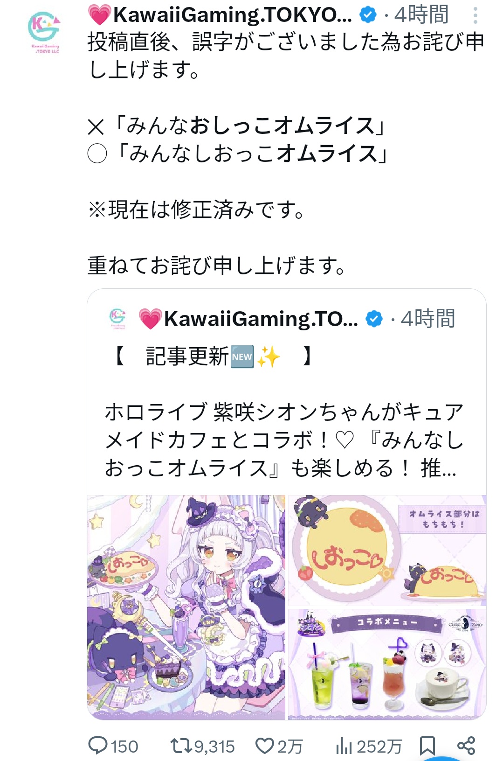The image size is (503, 761).
Task: Bookmark this post
Action: (427, 746)
